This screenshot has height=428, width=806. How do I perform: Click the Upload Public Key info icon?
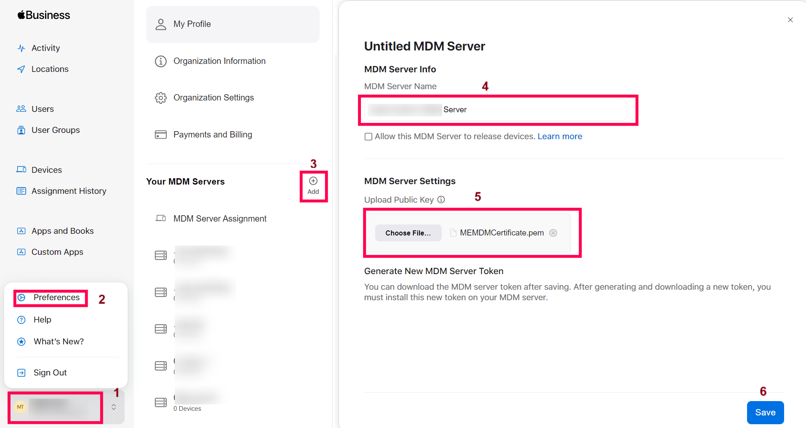click(x=441, y=200)
